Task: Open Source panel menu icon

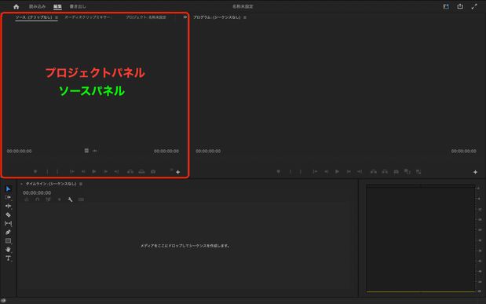Action: 57,17
